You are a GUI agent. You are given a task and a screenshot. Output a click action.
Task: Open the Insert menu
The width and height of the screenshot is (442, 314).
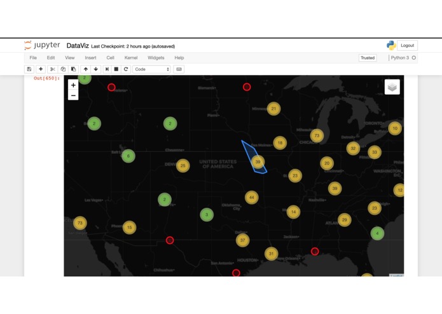(90, 58)
